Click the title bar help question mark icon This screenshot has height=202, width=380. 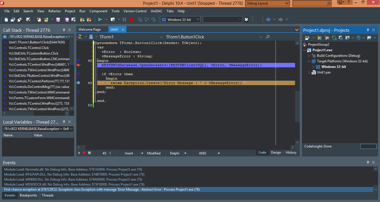pyautogui.click(x=349, y=2)
